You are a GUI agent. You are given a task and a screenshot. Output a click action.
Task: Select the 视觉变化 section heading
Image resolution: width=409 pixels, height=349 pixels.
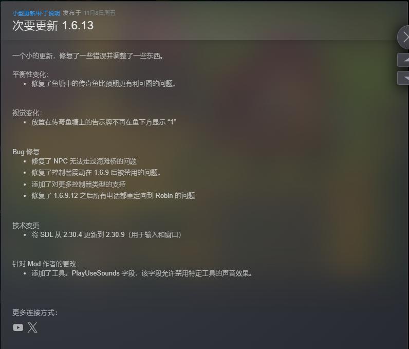pyautogui.click(x=27, y=113)
